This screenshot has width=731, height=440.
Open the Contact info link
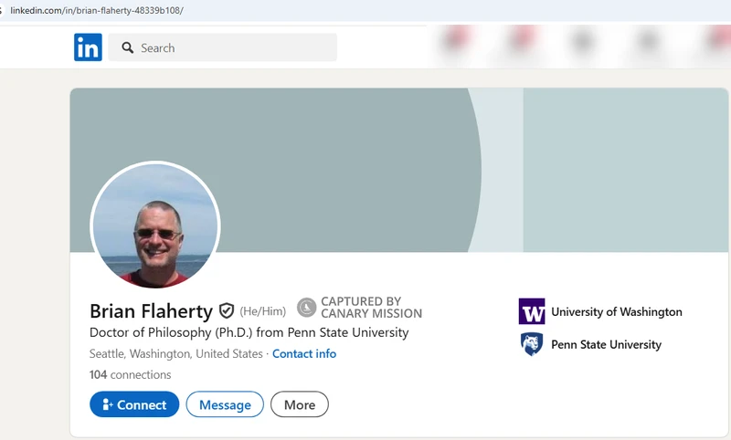pyautogui.click(x=304, y=353)
